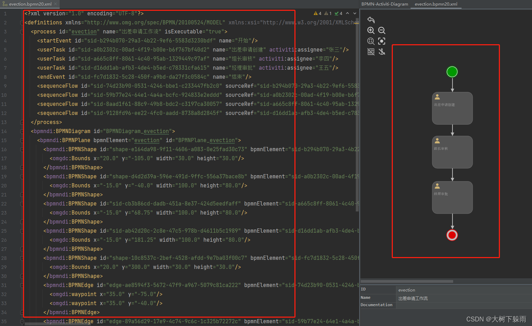
Task: Zoom out of the BPMN diagram
Action: 382,31
